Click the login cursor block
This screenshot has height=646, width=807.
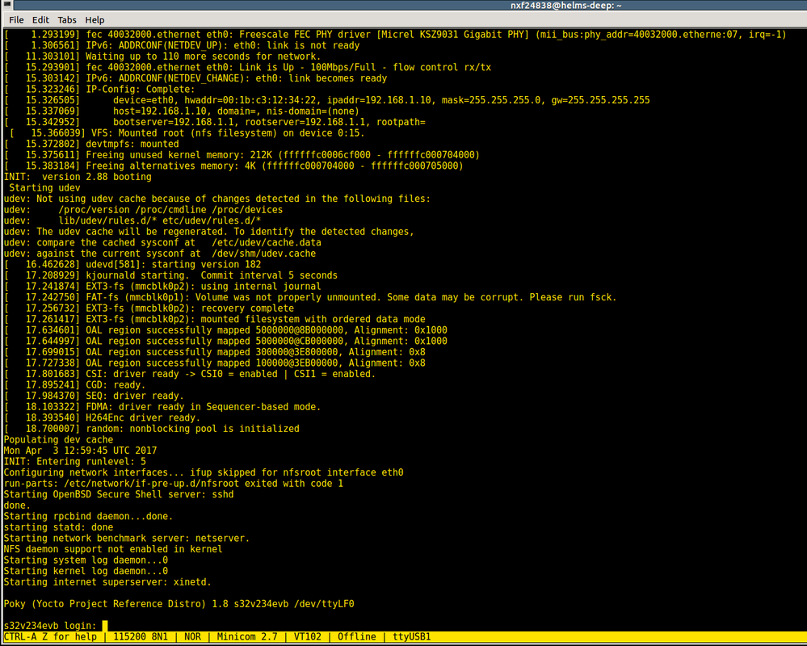104,626
